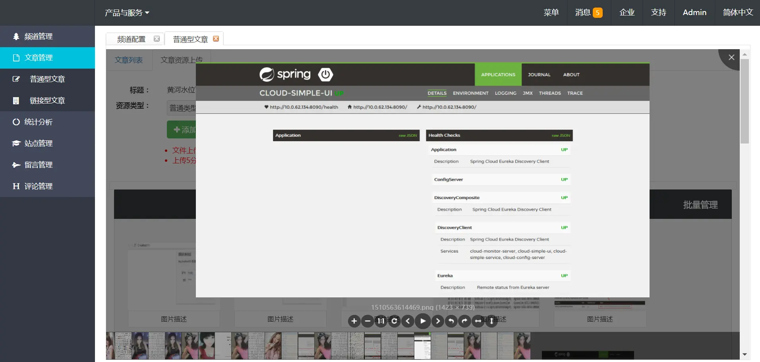760x362 pixels.
Task: Flip the image vertically
Action: tap(491, 321)
